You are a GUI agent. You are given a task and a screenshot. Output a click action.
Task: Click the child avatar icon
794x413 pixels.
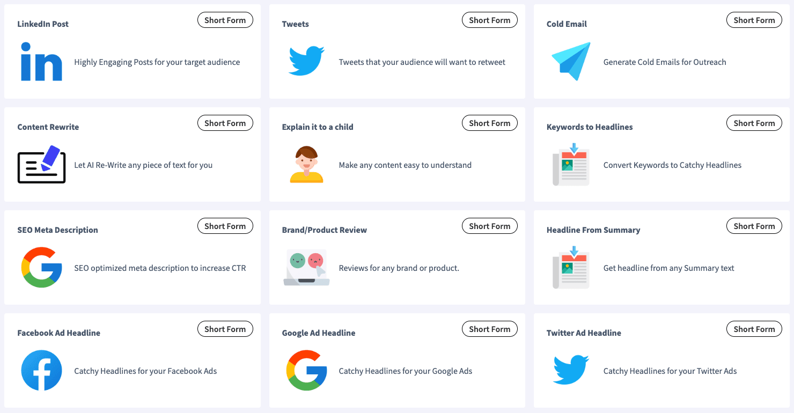coord(306,165)
